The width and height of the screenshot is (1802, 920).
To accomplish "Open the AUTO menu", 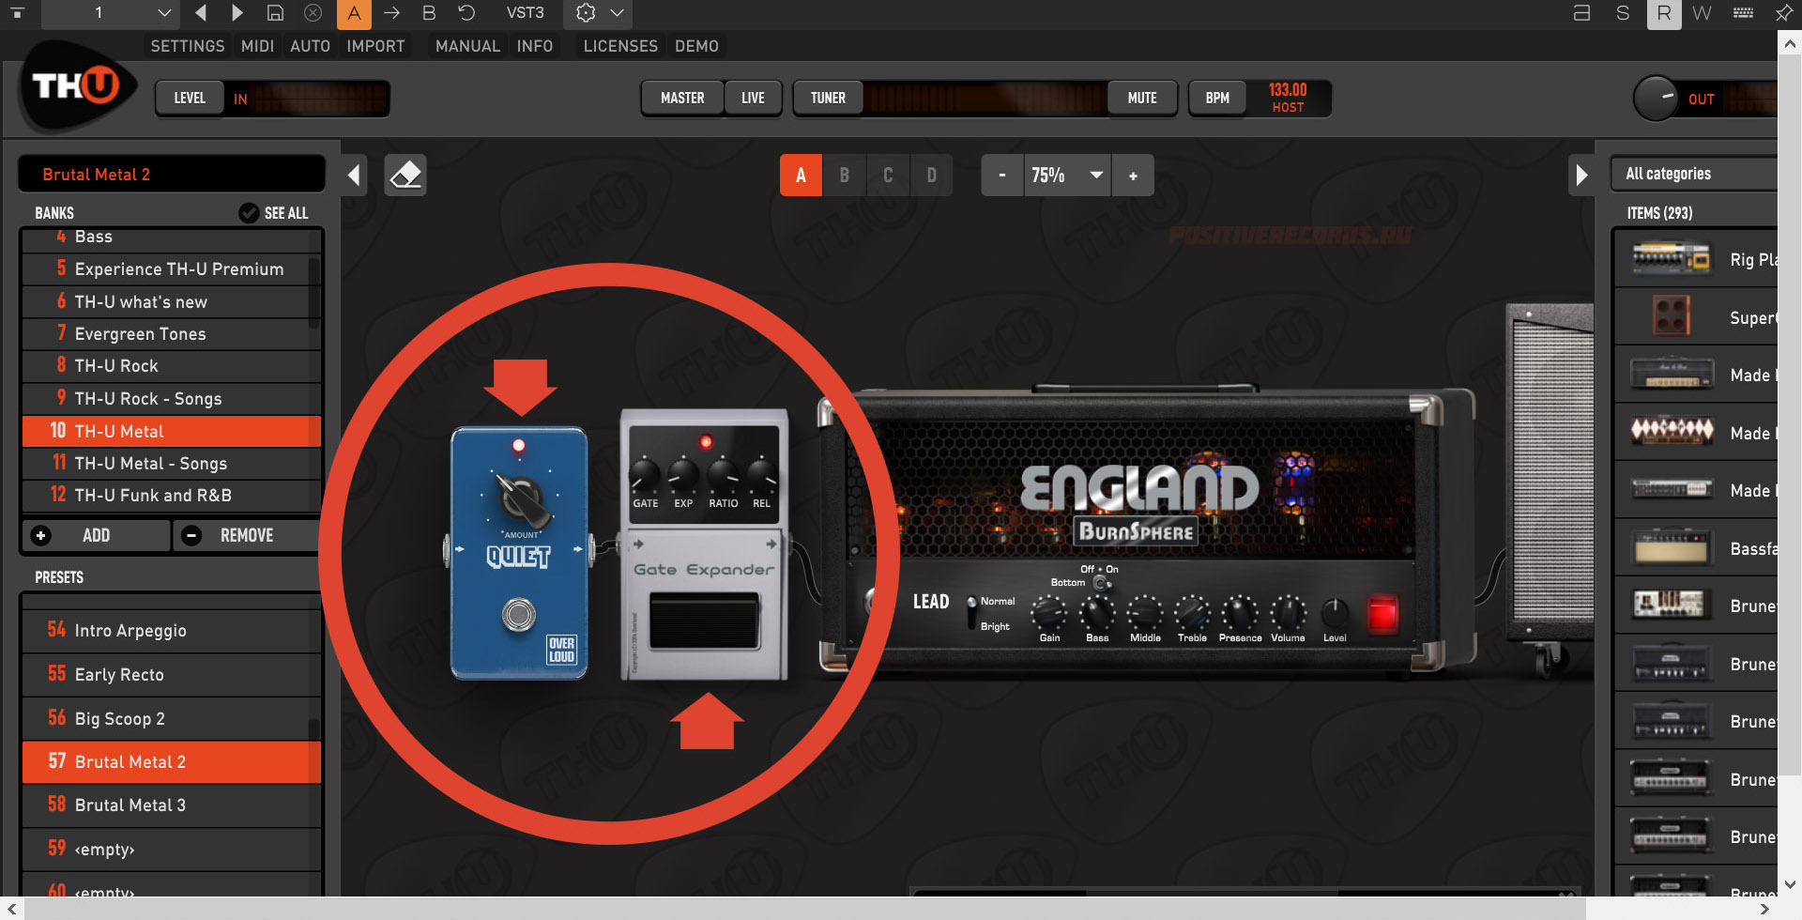I will (310, 46).
